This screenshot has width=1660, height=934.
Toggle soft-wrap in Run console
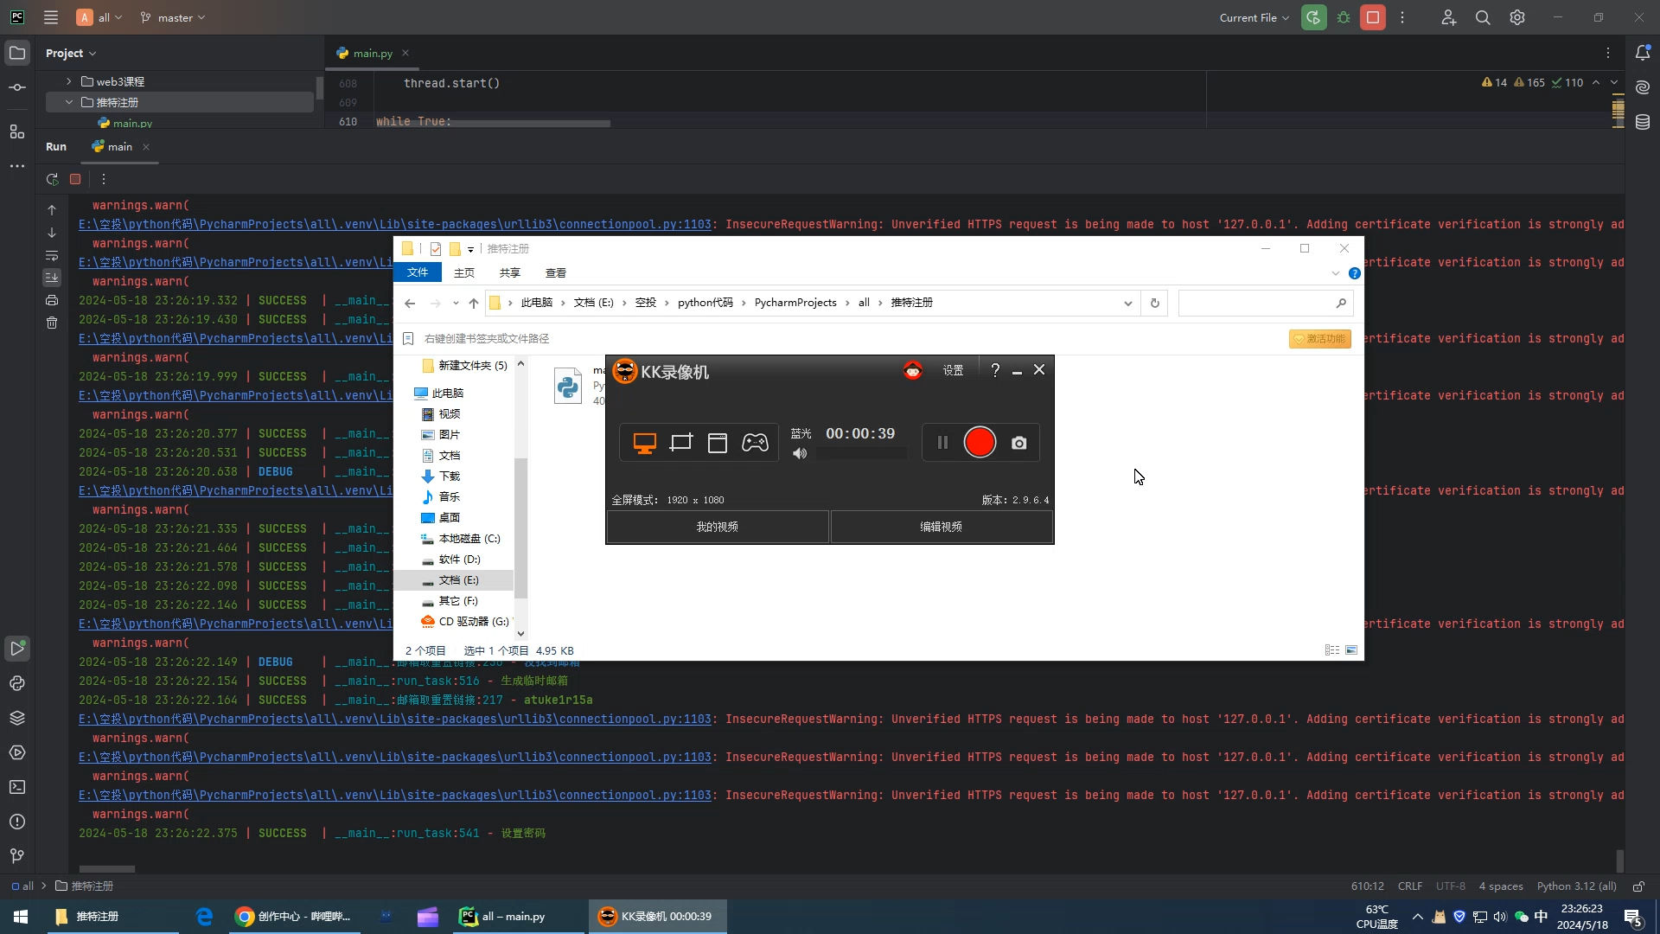pyautogui.click(x=52, y=256)
